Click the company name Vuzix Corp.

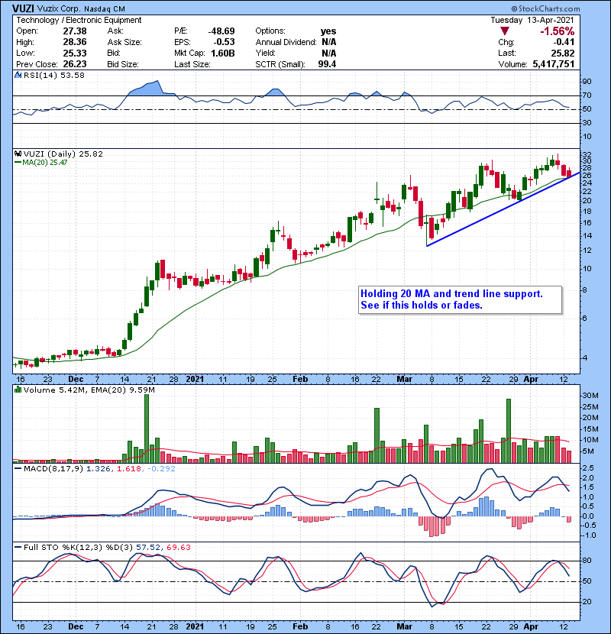[x=59, y=9]
